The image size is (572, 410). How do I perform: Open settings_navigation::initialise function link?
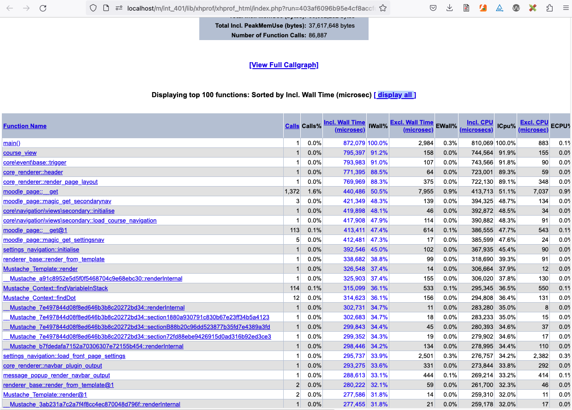pyautogui.click(x=41, y=250)
